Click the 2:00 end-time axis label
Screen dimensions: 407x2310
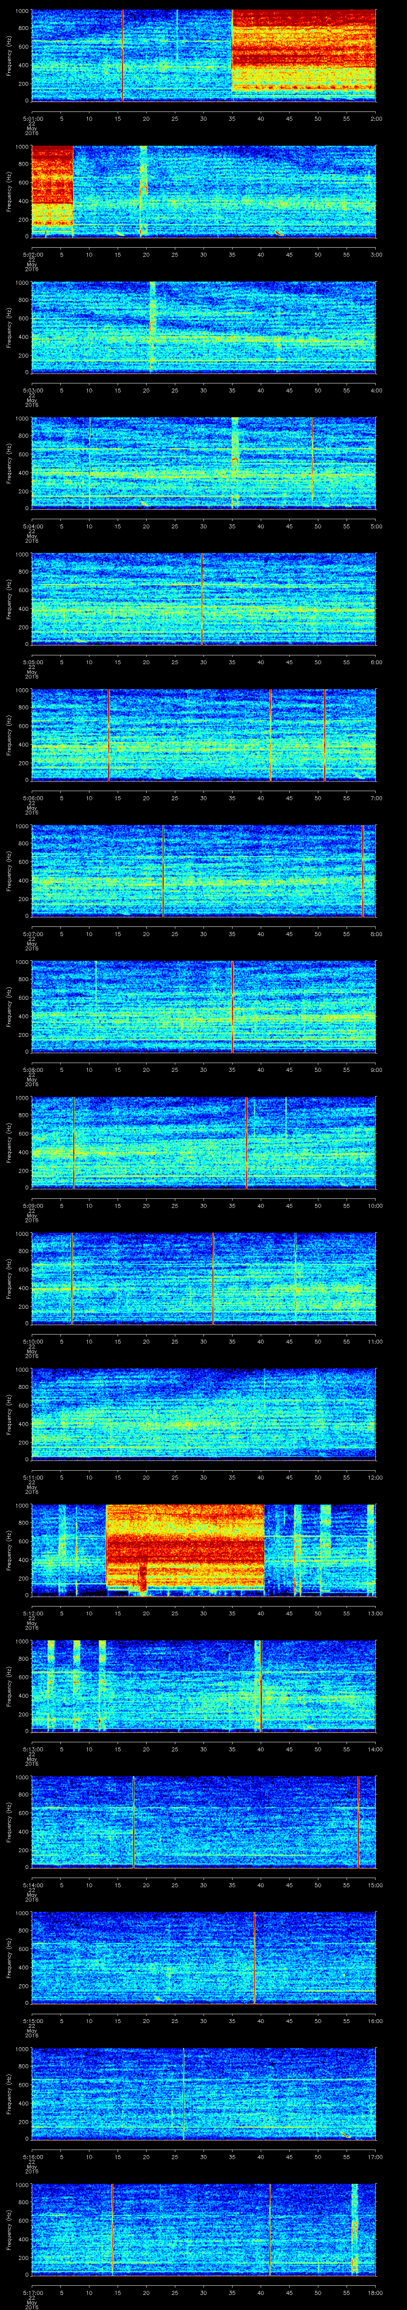click(x=376, y=118)
